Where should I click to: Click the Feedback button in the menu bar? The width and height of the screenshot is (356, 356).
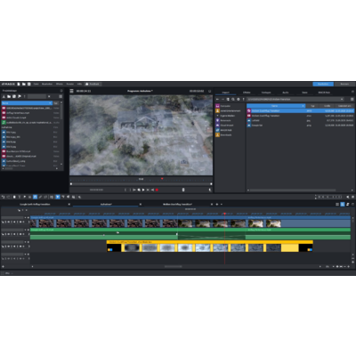(93, 85)
